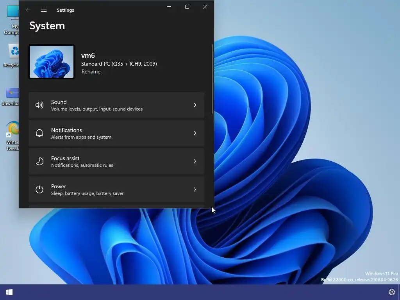This screenshot has width=400, height=300.
Task: Click the Focus assist moon icon
Action: pyautogui.click(x=39, y=161)
